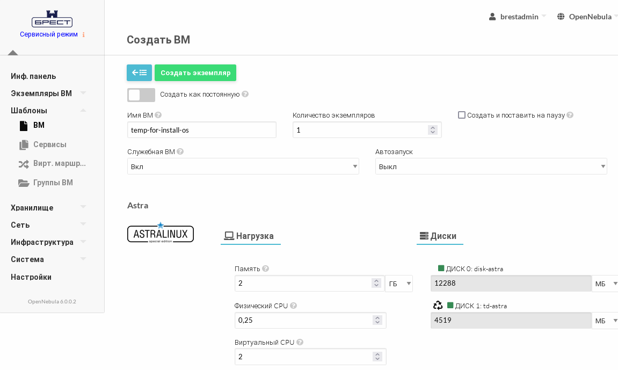Check Создать и поставить на паузу
The image size is (618, 370).
pyautogui.click(x=462, y=115)
